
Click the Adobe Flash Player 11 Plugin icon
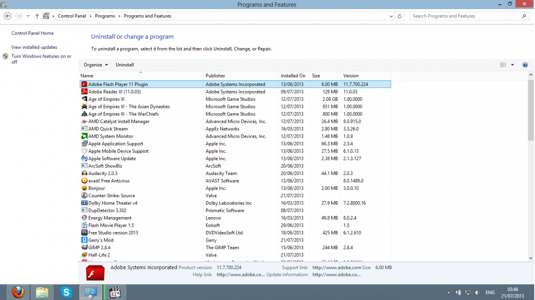[84, 84]
